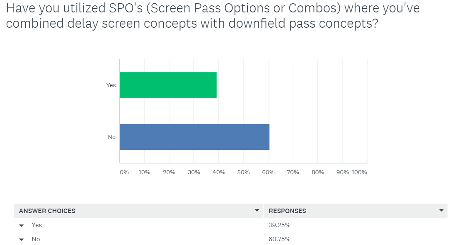Viewport: 450px width, 245px height.
Task: Open the Responses column dropdown arrow
Action: pyautogui.click(x=441, y=211)
